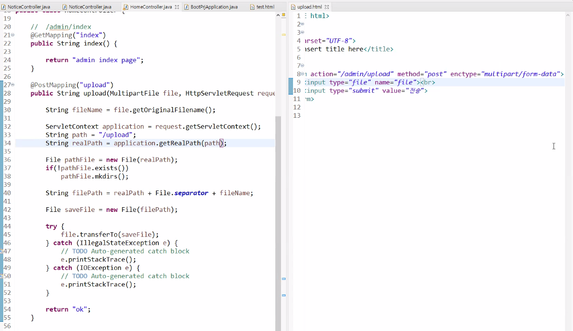Click the HTML file icon on the test.html tab
The height and width of the screenshot is (331, 573).
point(252,7)
